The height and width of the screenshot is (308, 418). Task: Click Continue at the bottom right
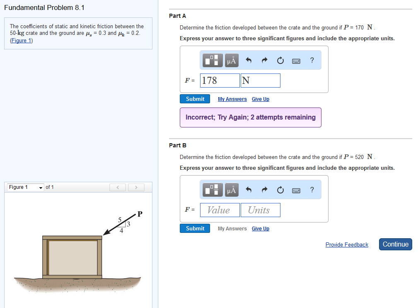pos(395,244)
